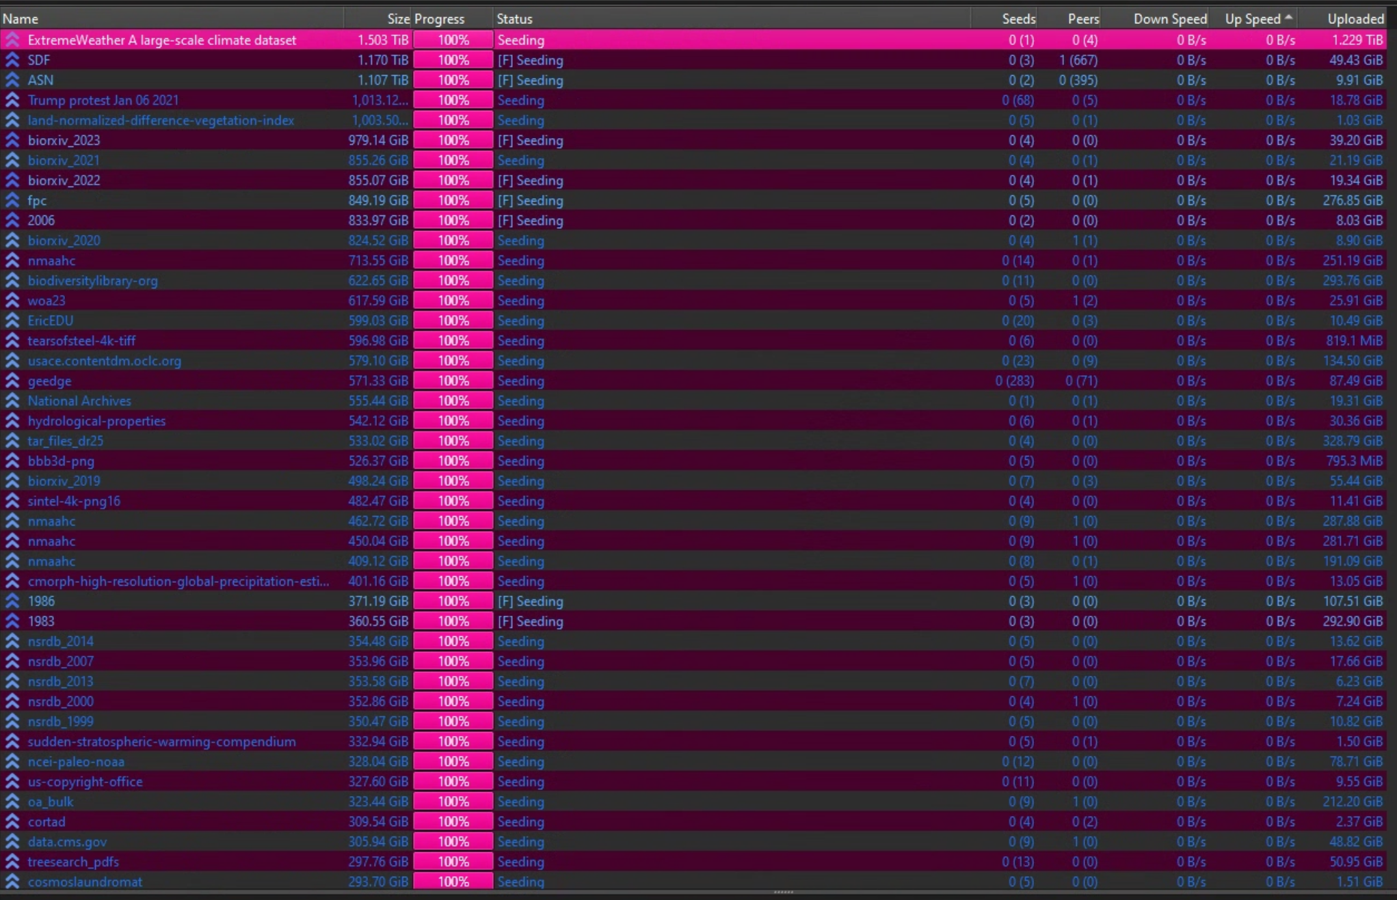Click the resize handle at bottom of list
The width and height of the screenshot is (1397, 900).
[x=783, y=892]
